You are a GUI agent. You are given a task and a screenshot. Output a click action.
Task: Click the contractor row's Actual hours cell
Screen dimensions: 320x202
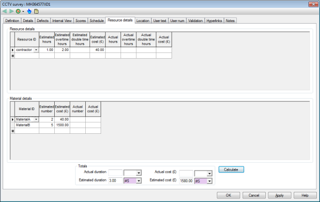click(x=113, y=50)
